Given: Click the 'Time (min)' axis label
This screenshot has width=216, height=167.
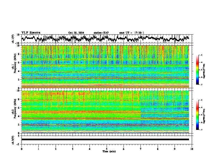Looking at the screenshot, I should pos(109,151).
